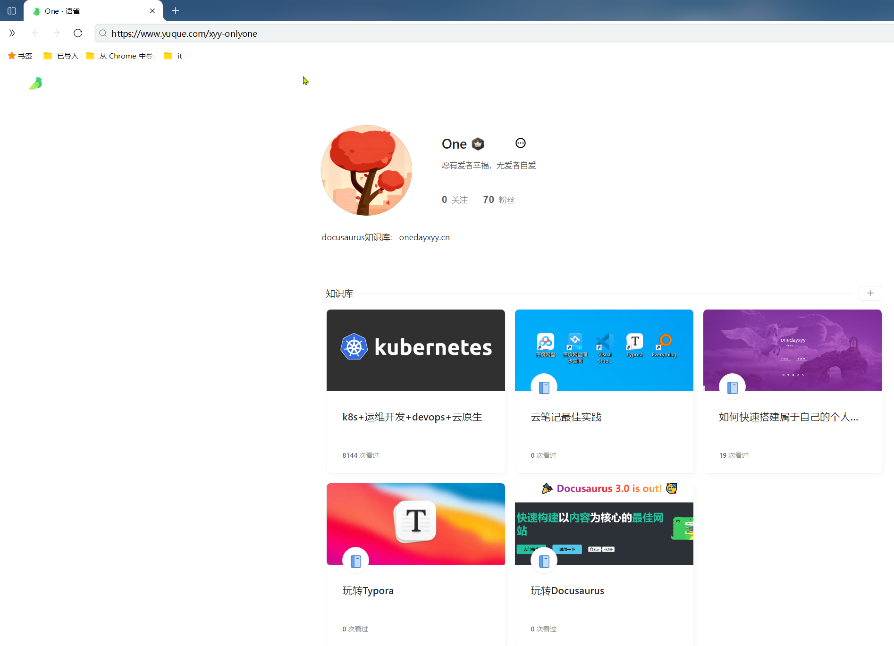Click the Docusaurus 3.0 is out! banner

click(x=609, y=488)
